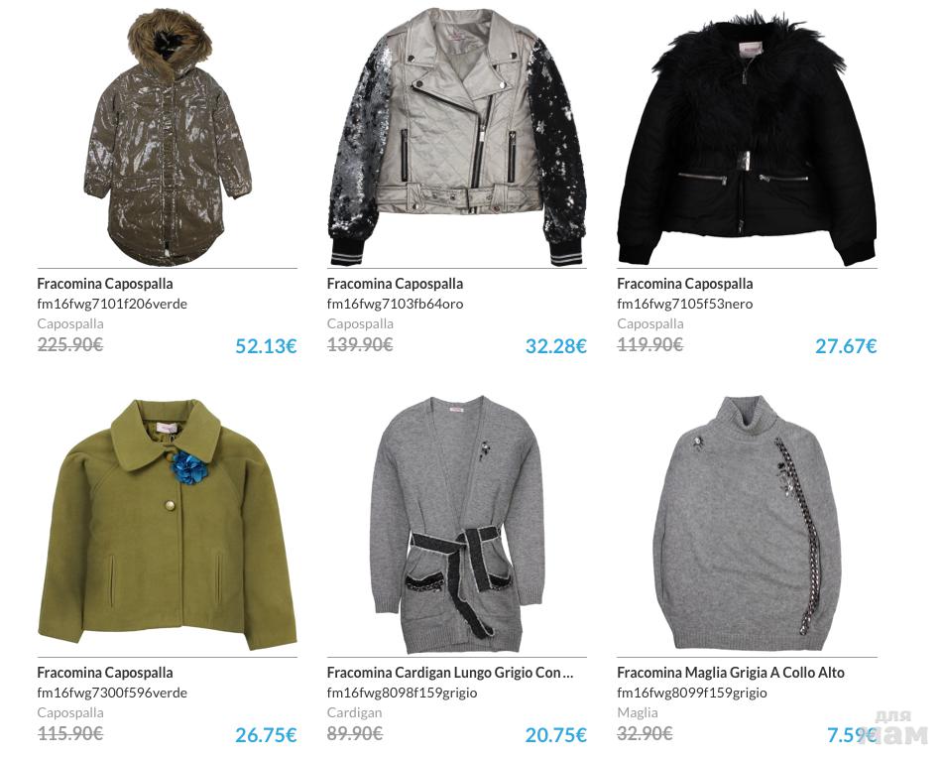The image size is (943, 759).
Task: Click the 26.75€ sale price
Action: point(266,735)
